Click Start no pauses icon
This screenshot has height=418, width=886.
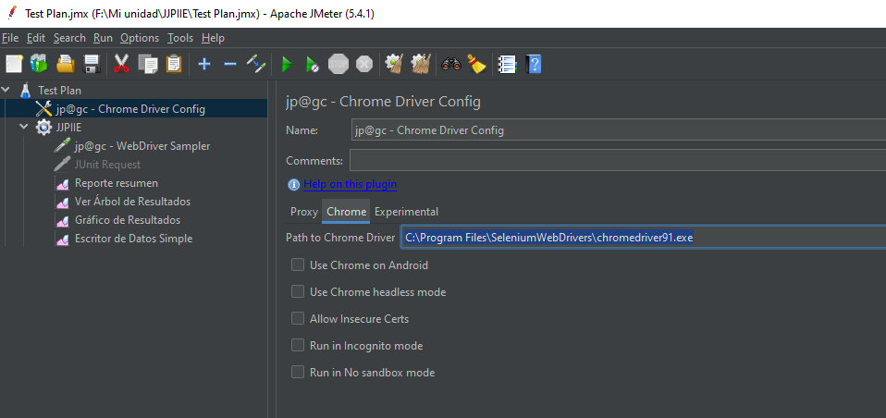pos(313,64)
